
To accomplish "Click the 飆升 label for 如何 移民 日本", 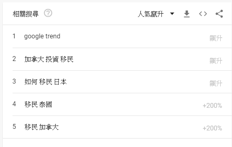I will coord(216,83).
